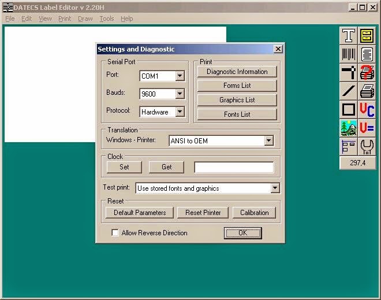Click the Diagnostic Information button

(237, 72)
